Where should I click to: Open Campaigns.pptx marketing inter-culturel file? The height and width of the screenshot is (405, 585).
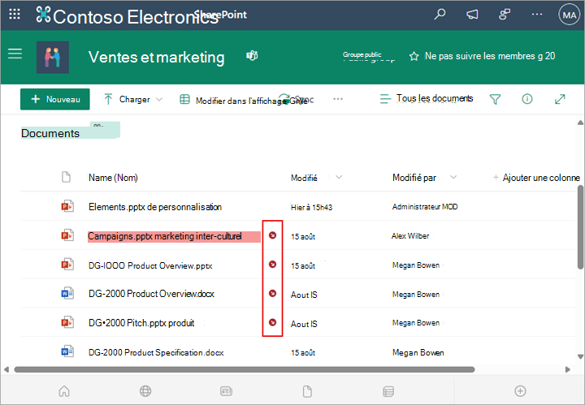[165, 236]
